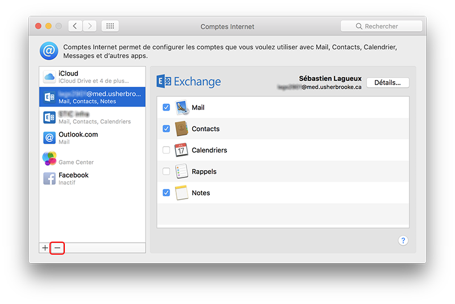Uncheck the Mail checkbox
The height and width of the screenshot is (304, 455).
click(x=166, y=108)
